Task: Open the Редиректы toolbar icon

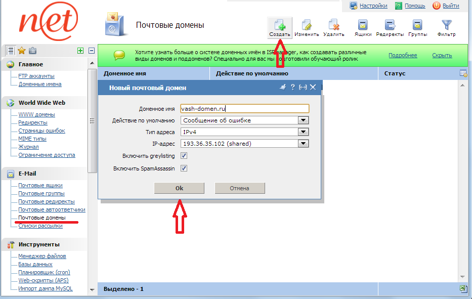Action: tap(390, 25)
